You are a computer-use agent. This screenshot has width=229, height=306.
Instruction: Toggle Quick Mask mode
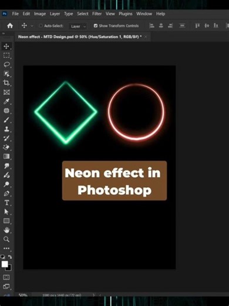tap(6, 277)
